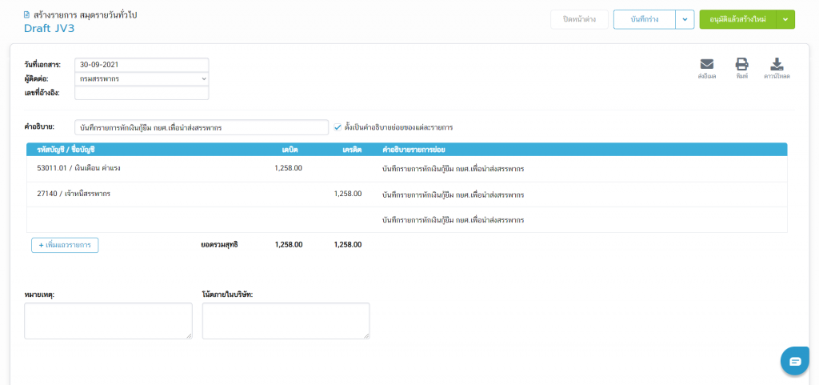Click the internal company note textarea

coord(286,320)
